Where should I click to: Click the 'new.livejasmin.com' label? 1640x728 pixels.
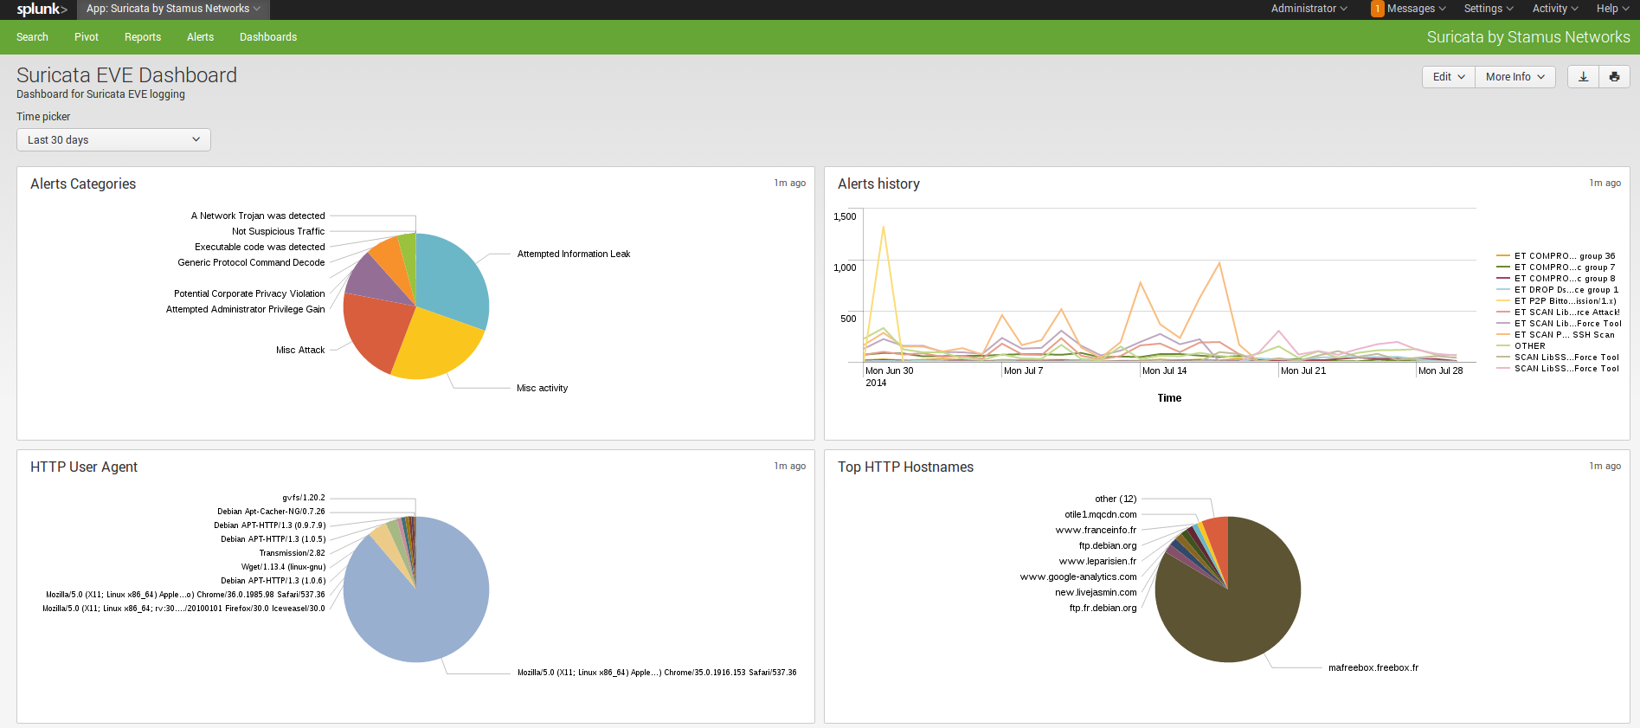(1096, 593)
